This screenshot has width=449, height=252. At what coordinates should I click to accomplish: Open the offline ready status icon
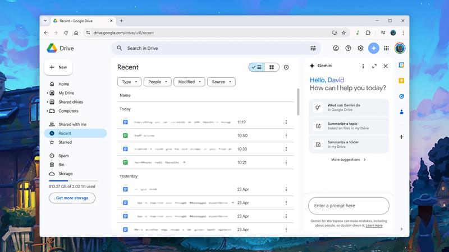pos(336,48)
